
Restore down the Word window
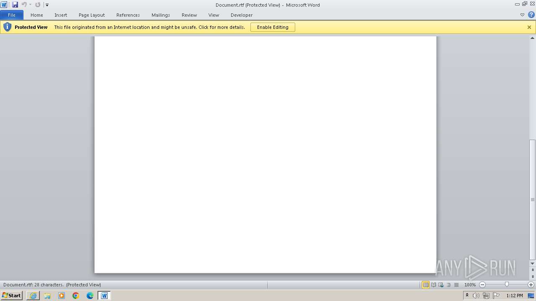point(525,4)
